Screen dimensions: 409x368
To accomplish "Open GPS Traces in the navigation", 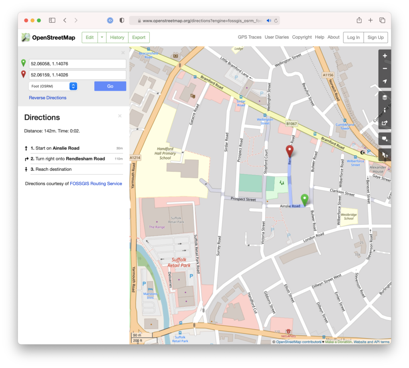I will pyautogui.click(x=249, y=37).
